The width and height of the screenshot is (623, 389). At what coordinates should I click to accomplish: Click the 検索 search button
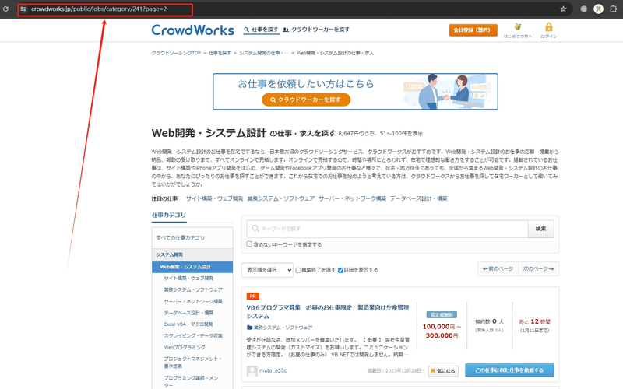540,229
